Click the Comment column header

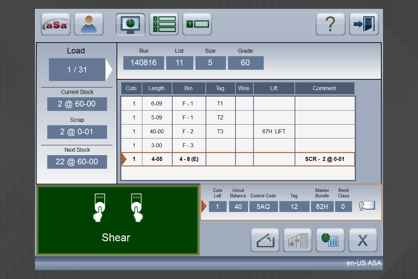[324, 88]
